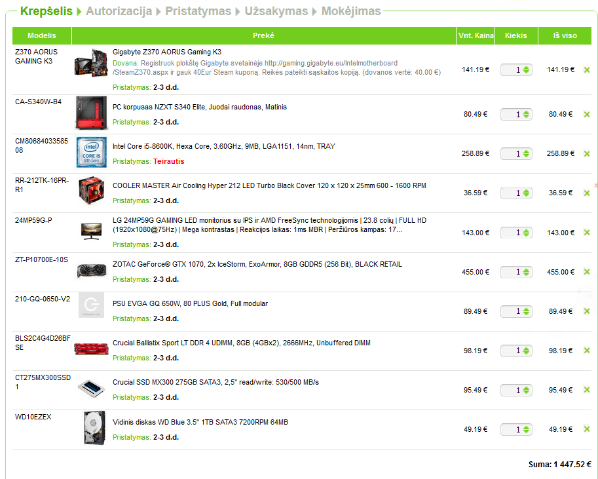Open PC korpusas NZXT S340 Elite link
Viewport: 598px width, 479px height.
coord(200,107)
